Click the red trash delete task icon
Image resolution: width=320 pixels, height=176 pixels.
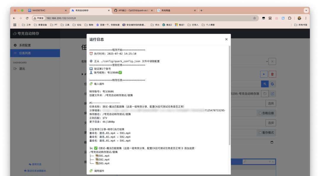pos(272,74)
